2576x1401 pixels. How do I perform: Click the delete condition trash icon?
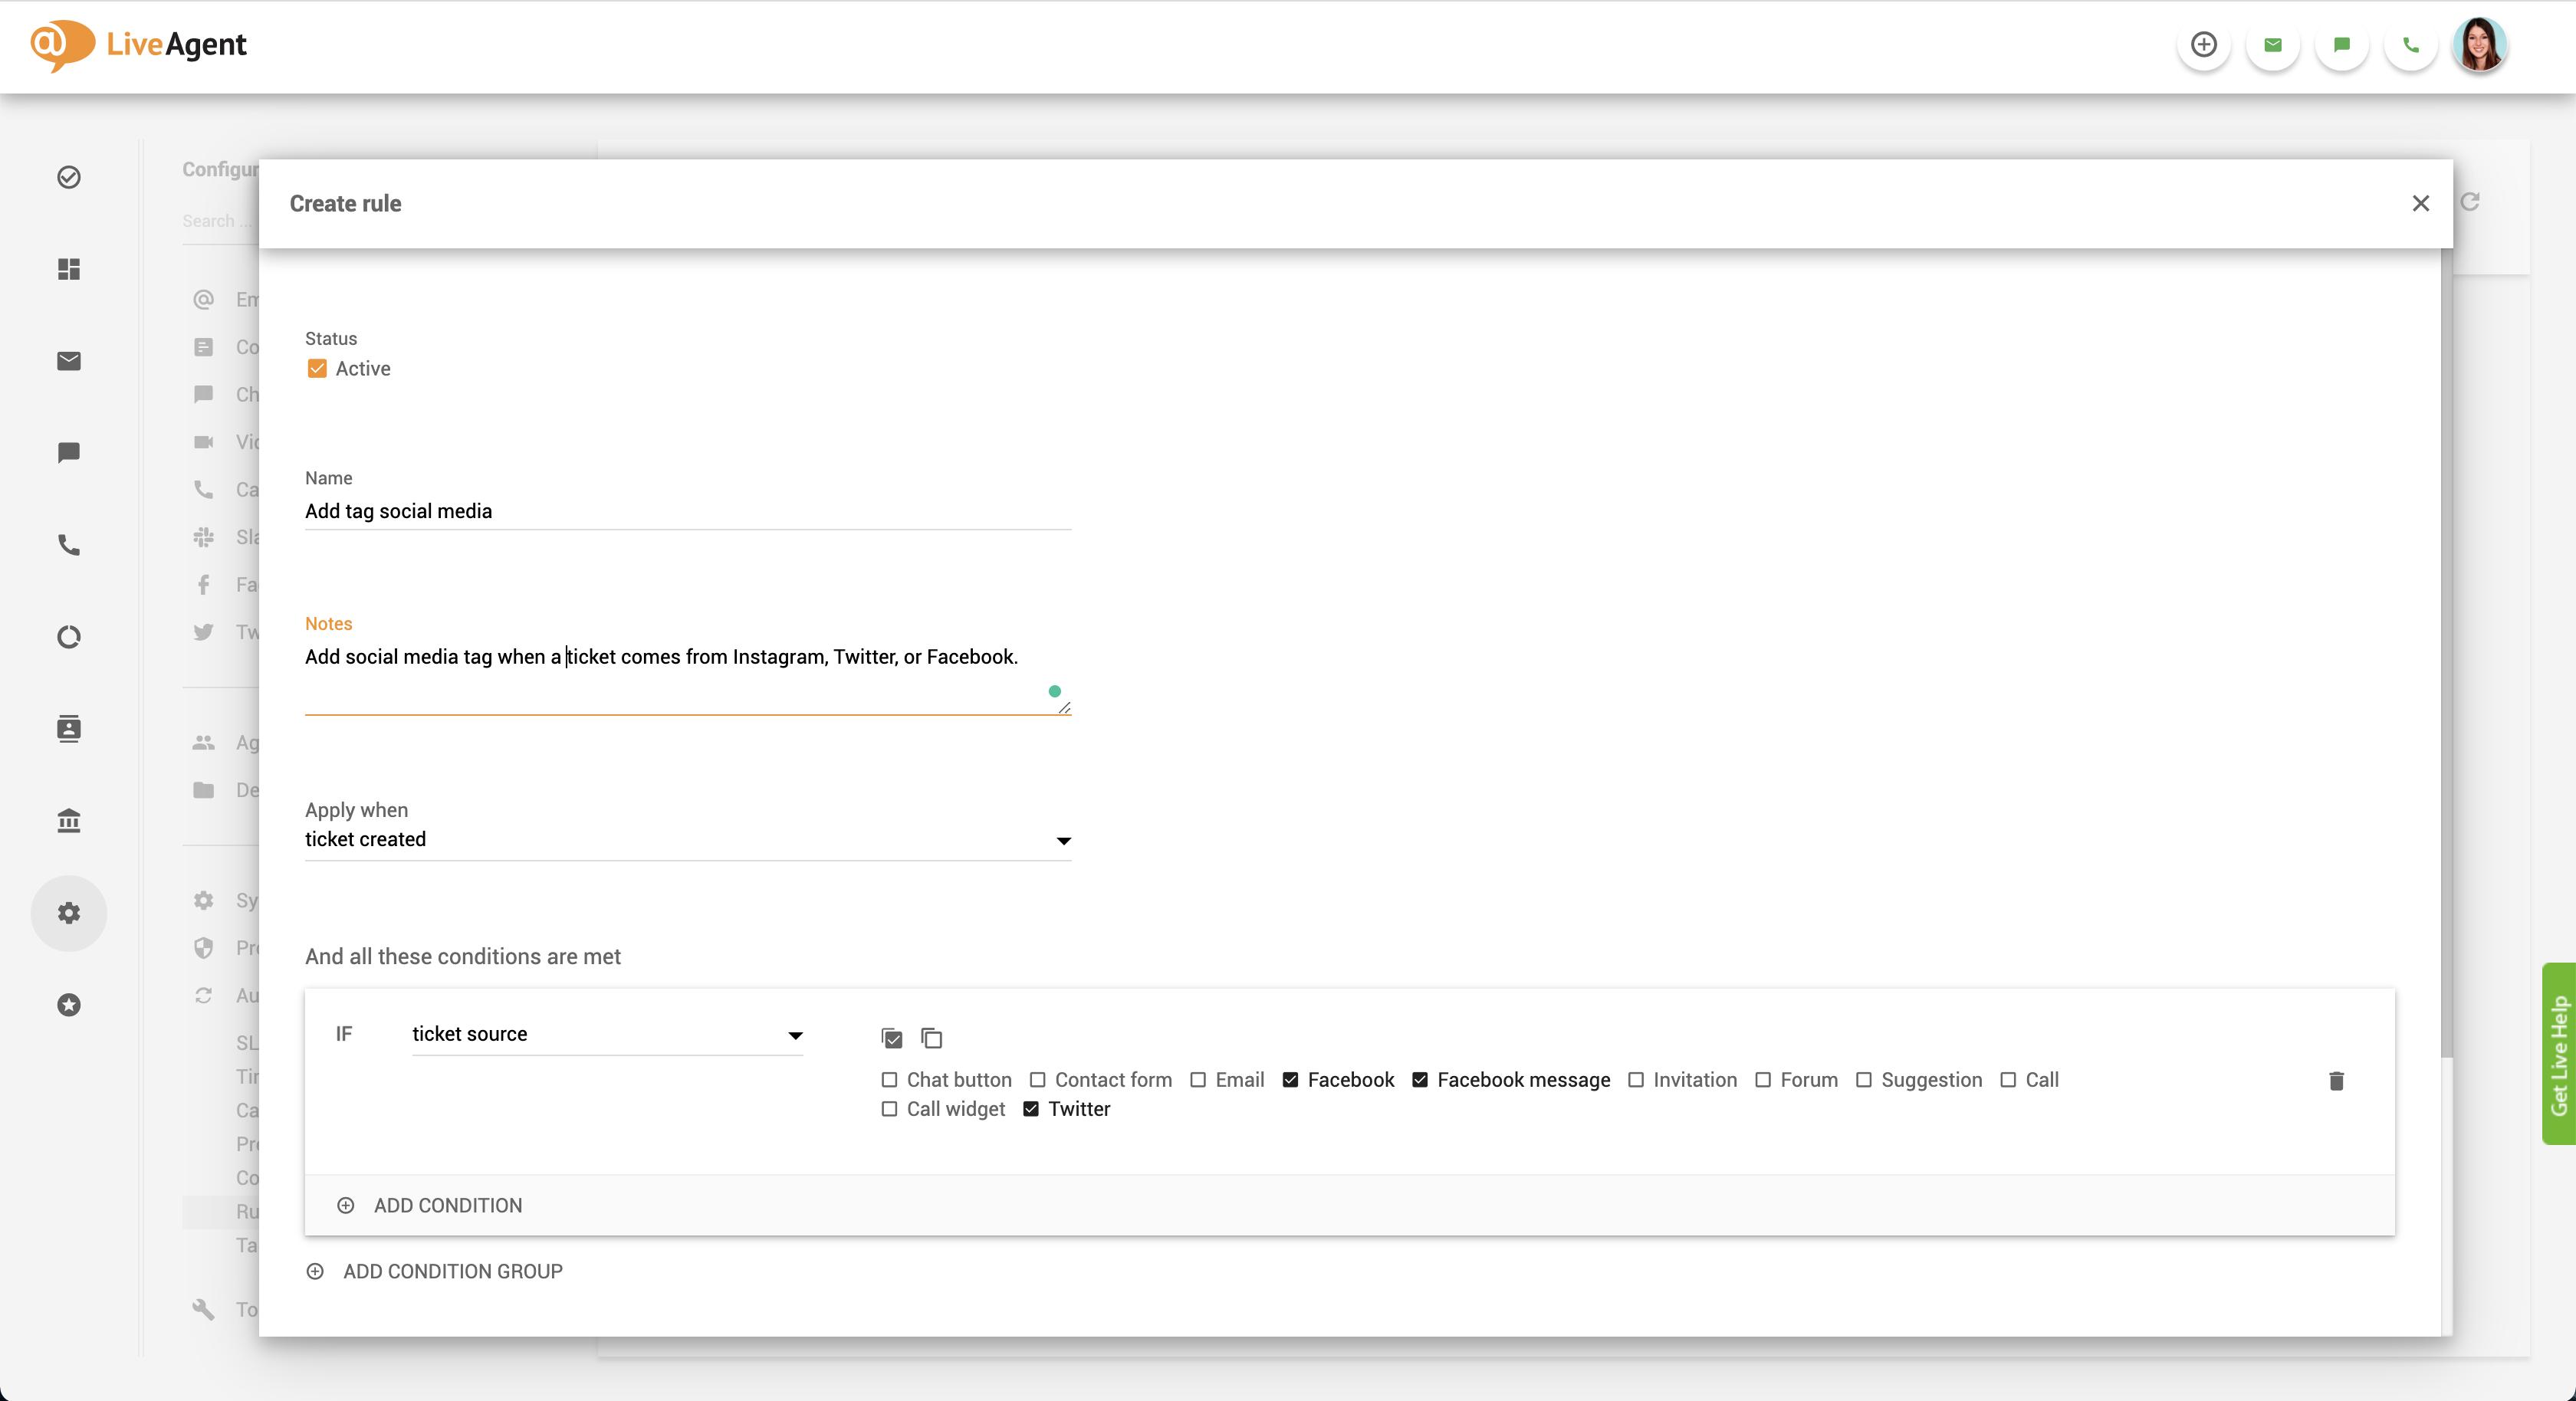point(2336,1080)
